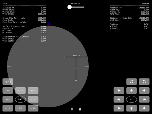Viewport: 152px width, 114px height.
Task: Go to the home screen
Action: 80,109
